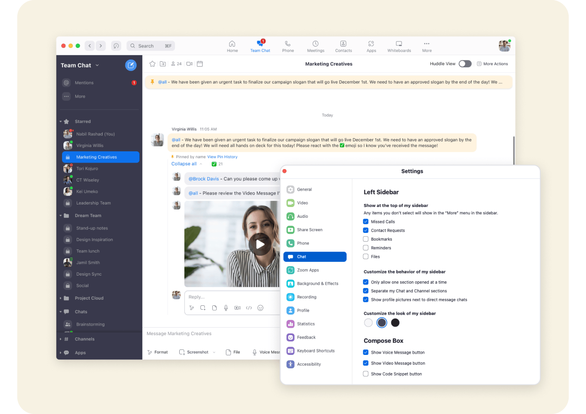Star the Marketing Creatives channel
Screen dimensions: 586x414
[x=152, y=64]
